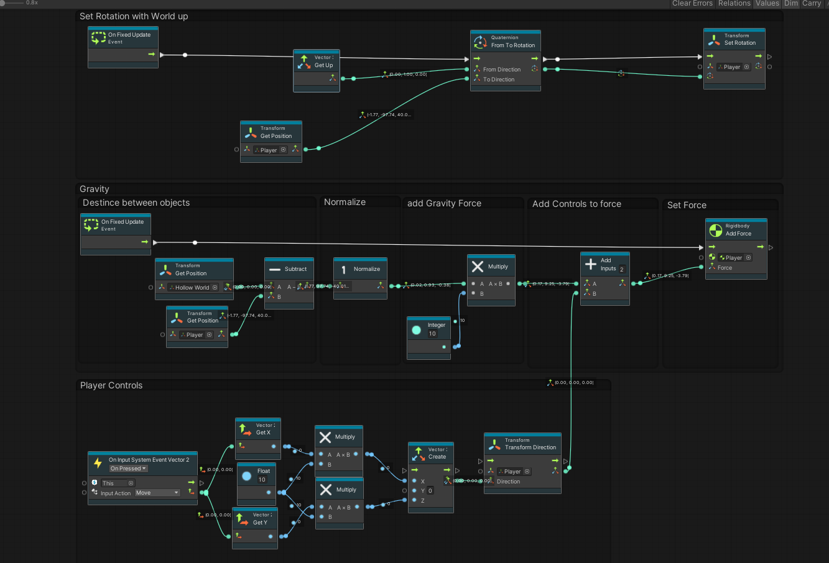The image size is (829, 563).
Task: Select lower Multiply icon in Player Controls
Action: [x=326, y=490]
